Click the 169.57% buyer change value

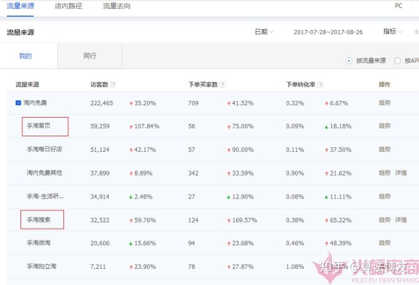[x=244, y=220]
